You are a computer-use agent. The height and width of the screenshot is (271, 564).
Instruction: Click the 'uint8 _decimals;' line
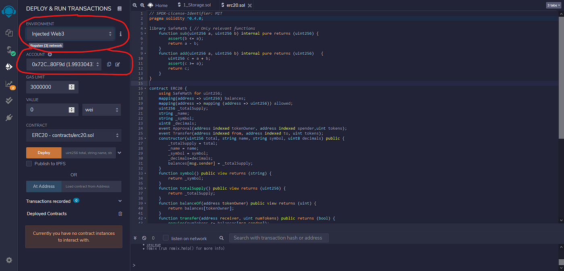coord(176,124)
